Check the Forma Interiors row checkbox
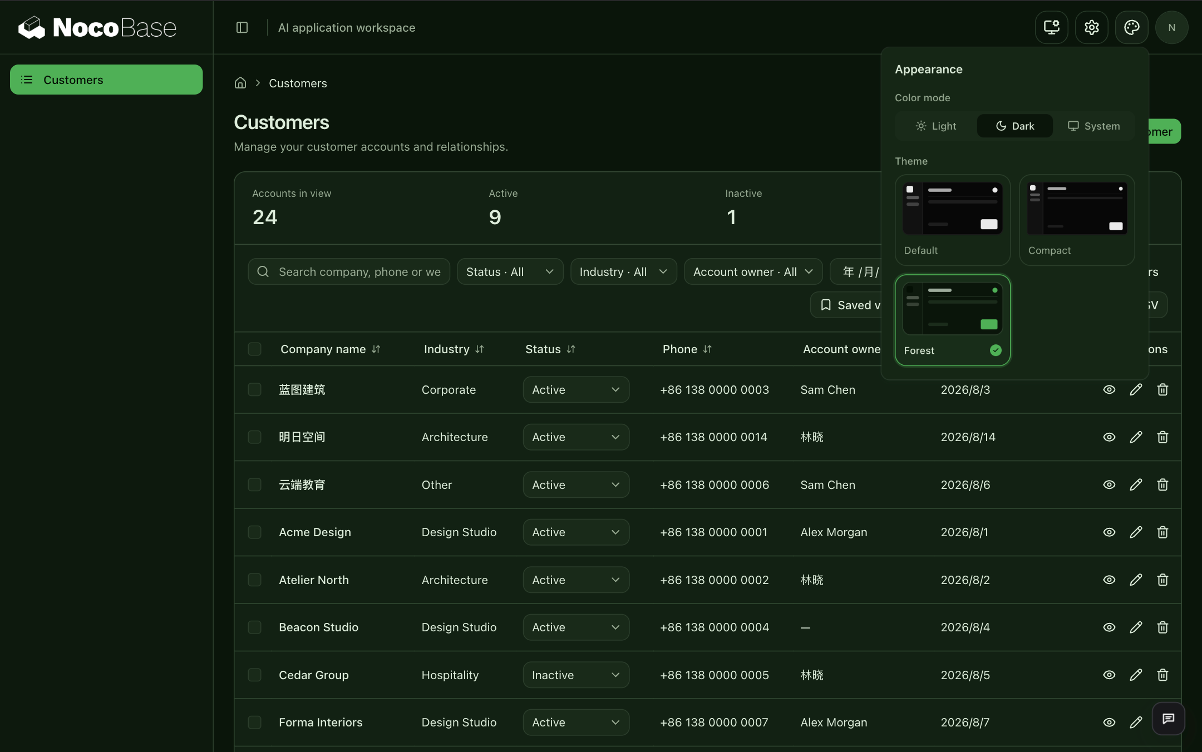 (x=254, y=723)
